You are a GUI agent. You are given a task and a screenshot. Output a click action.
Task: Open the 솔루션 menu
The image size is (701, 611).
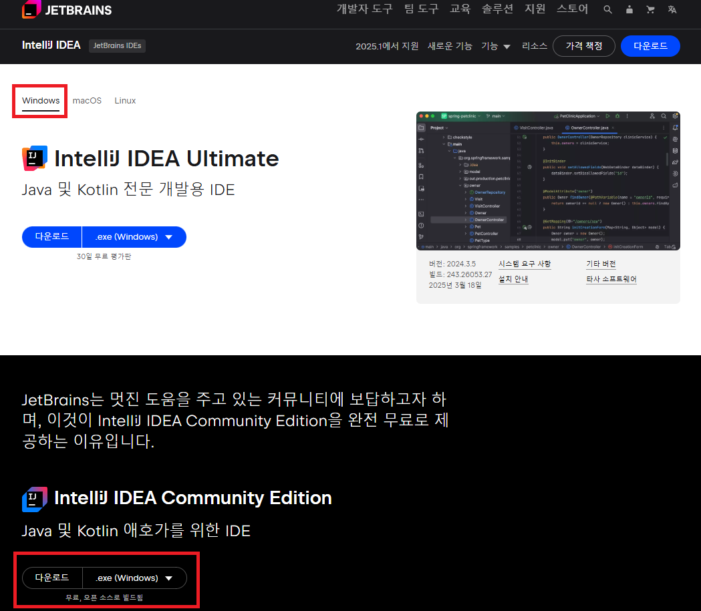[x=497, y=9]
